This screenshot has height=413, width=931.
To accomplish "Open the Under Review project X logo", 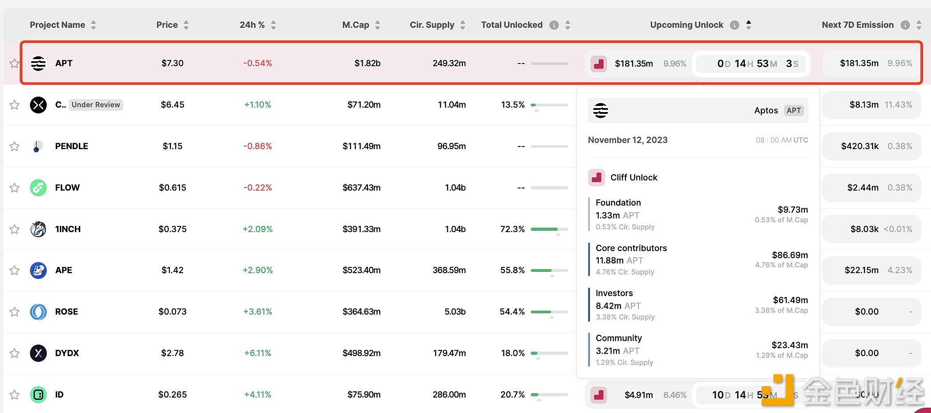I will click(38, 105).
